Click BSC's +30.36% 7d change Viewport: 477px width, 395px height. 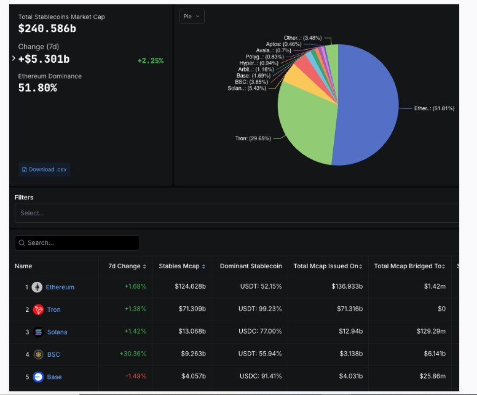tap(133, 354)
